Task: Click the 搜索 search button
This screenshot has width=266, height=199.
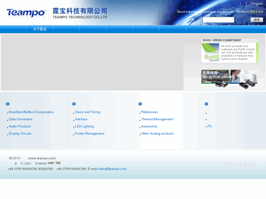Action: pos(256,20)
